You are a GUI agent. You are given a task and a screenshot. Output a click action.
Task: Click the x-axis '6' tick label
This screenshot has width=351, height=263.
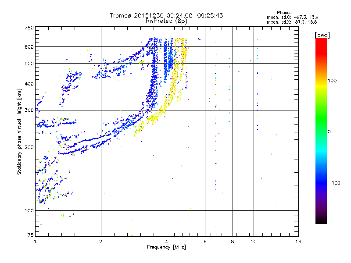(x=205, y=242)
